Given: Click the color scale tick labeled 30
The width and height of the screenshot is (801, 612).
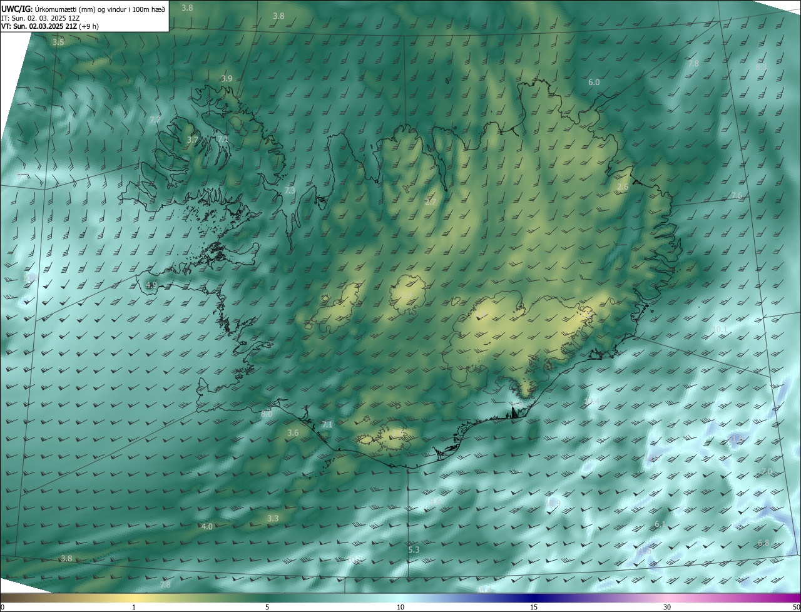Looking at the screenshot, I should pos(667,607).
